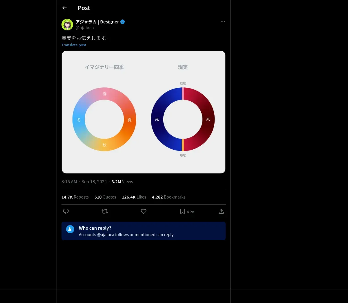
Task: Click the reply speech bubble icon
Action: click(x=66, y=211)
